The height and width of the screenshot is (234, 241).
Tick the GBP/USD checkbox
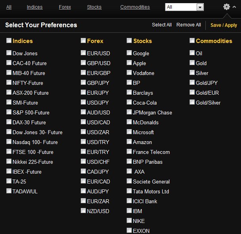pos(83,62)
